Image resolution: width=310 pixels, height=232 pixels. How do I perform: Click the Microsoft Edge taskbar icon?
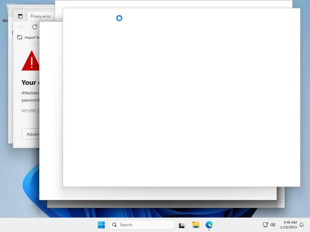click(209, 225)
